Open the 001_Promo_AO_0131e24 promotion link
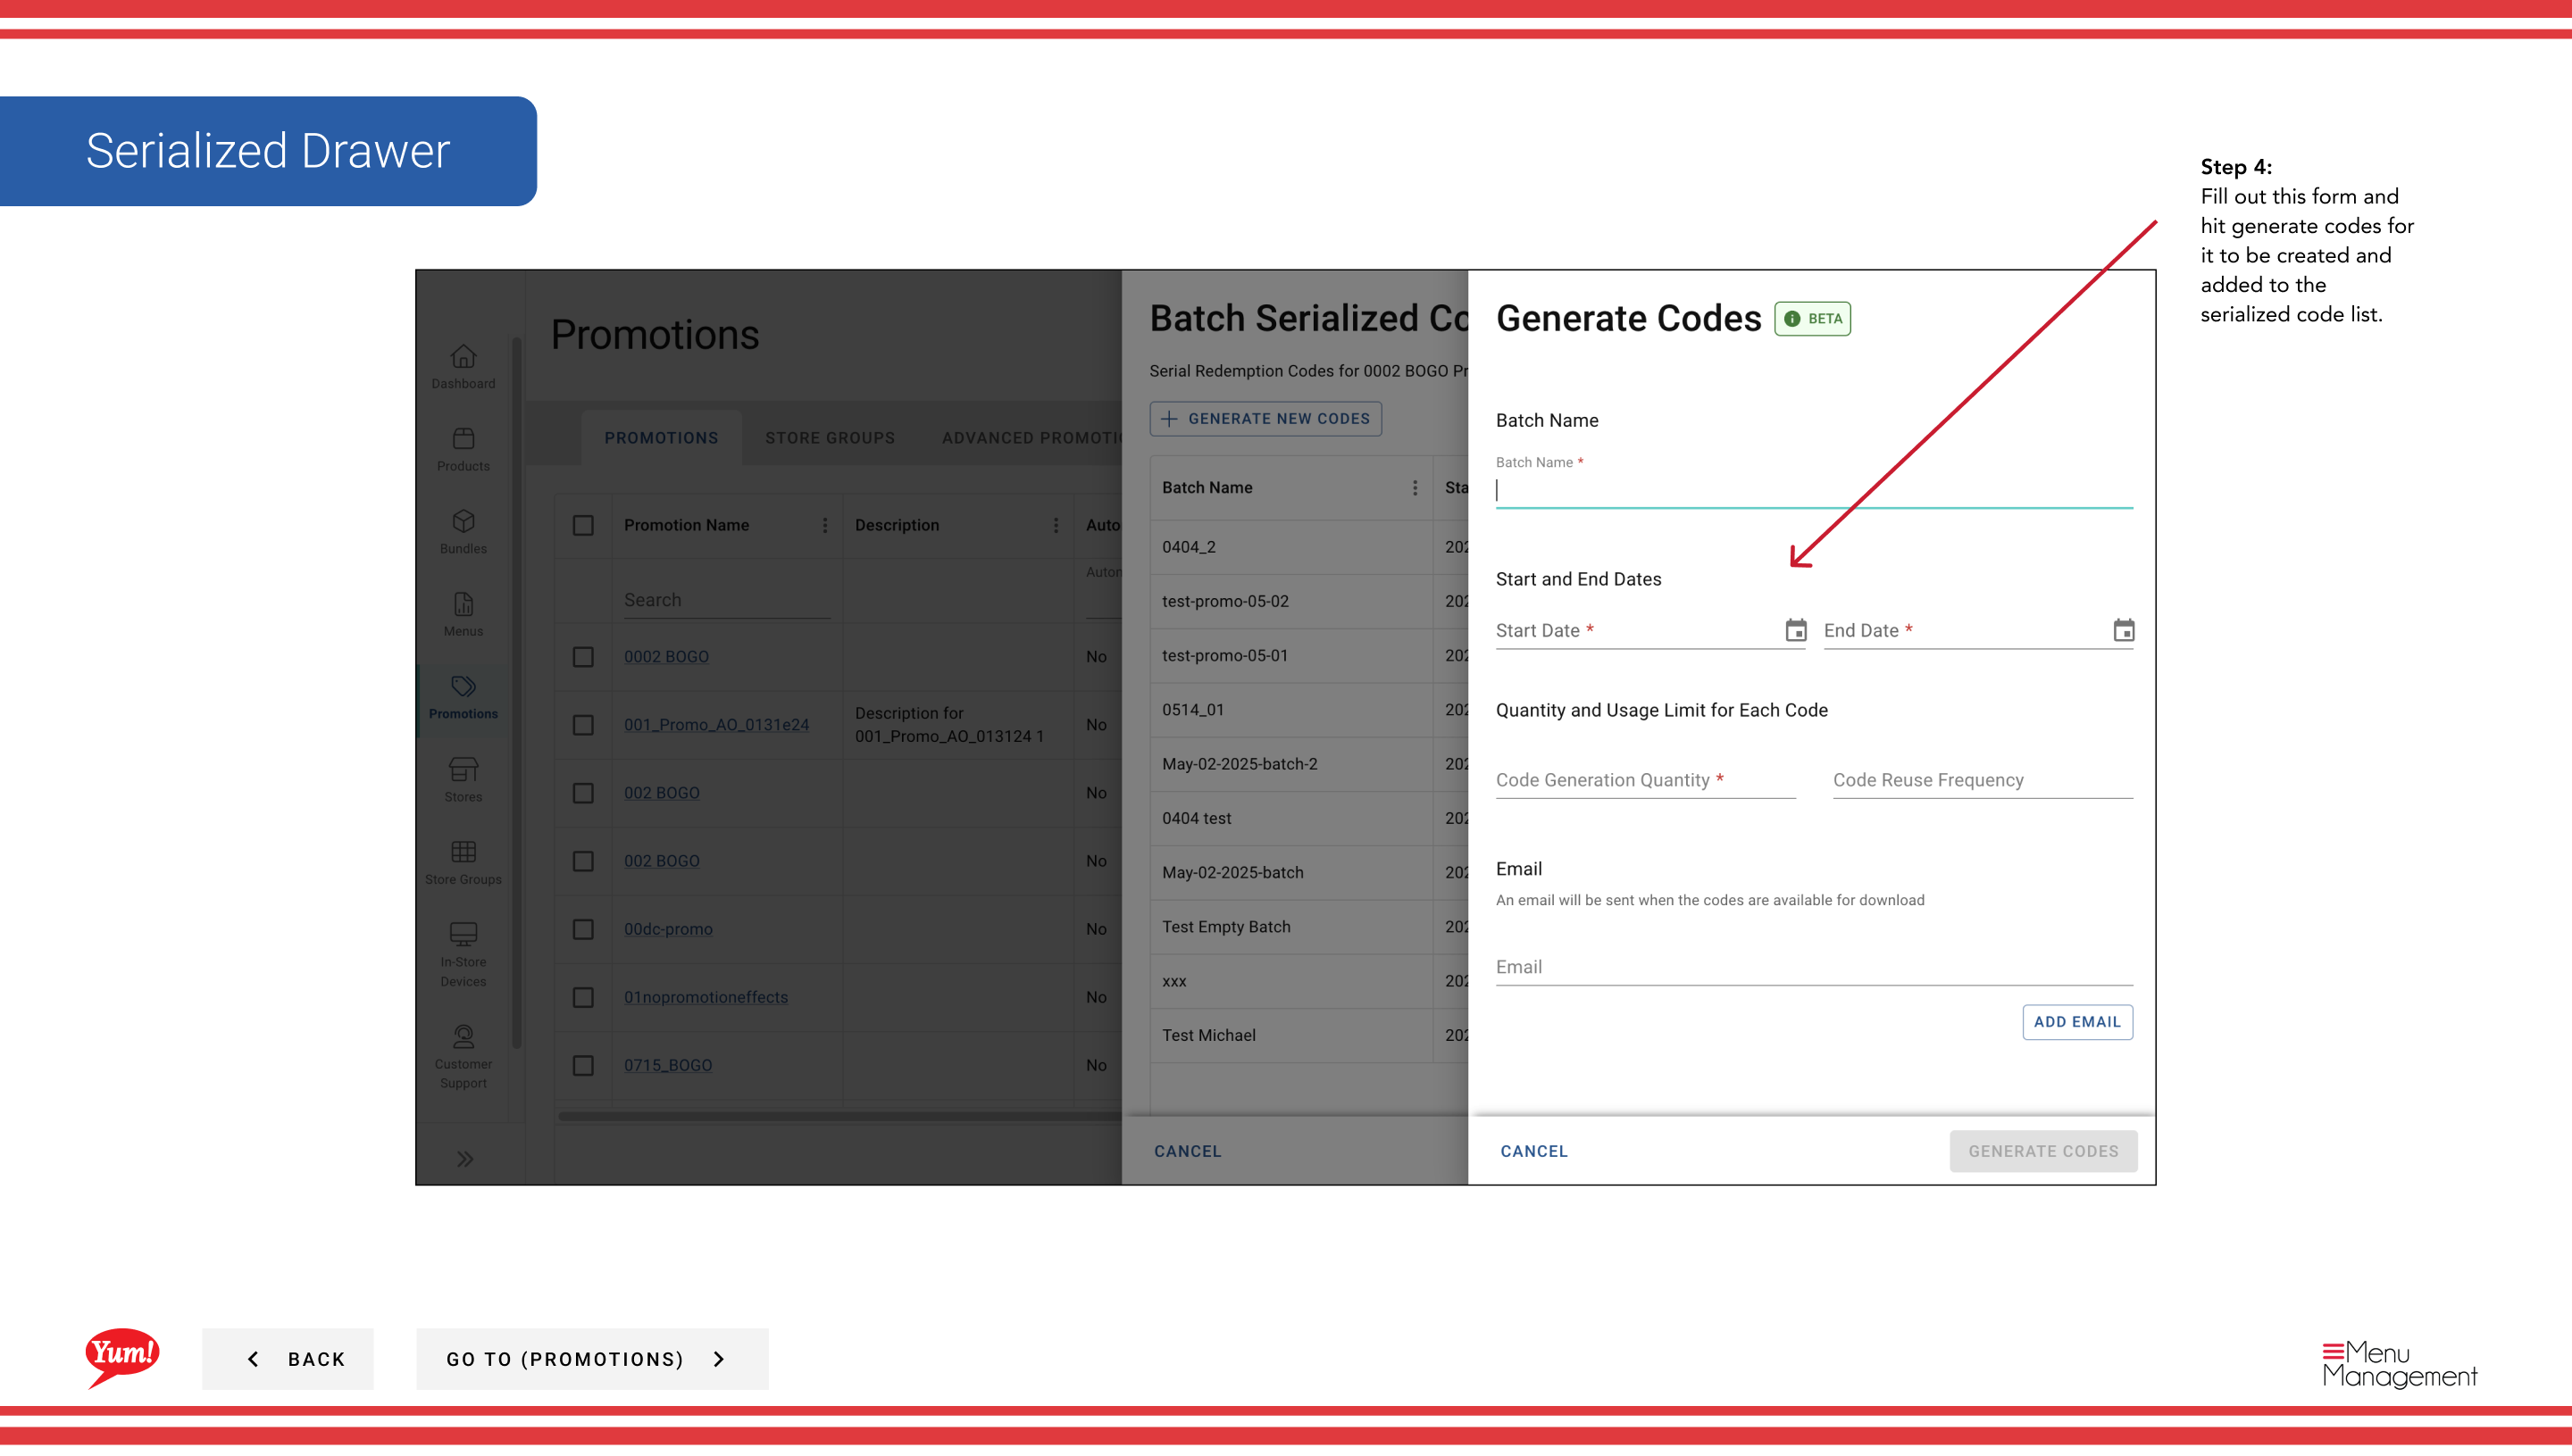 (x=716, y=725)
